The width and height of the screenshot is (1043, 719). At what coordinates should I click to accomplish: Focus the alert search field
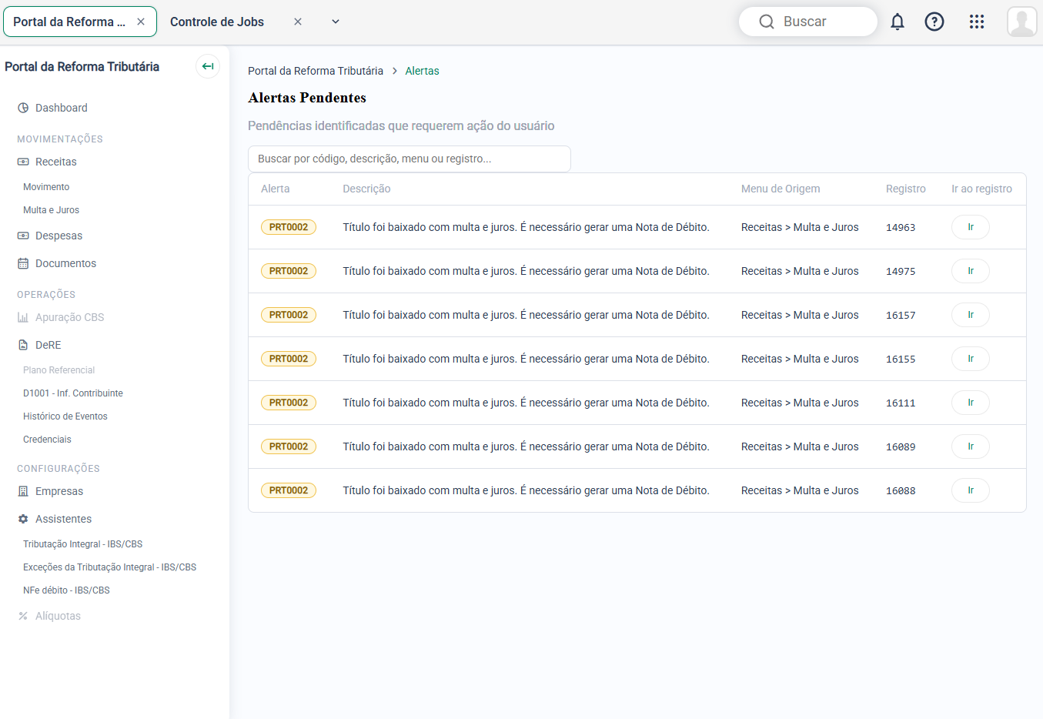point(410,159)
